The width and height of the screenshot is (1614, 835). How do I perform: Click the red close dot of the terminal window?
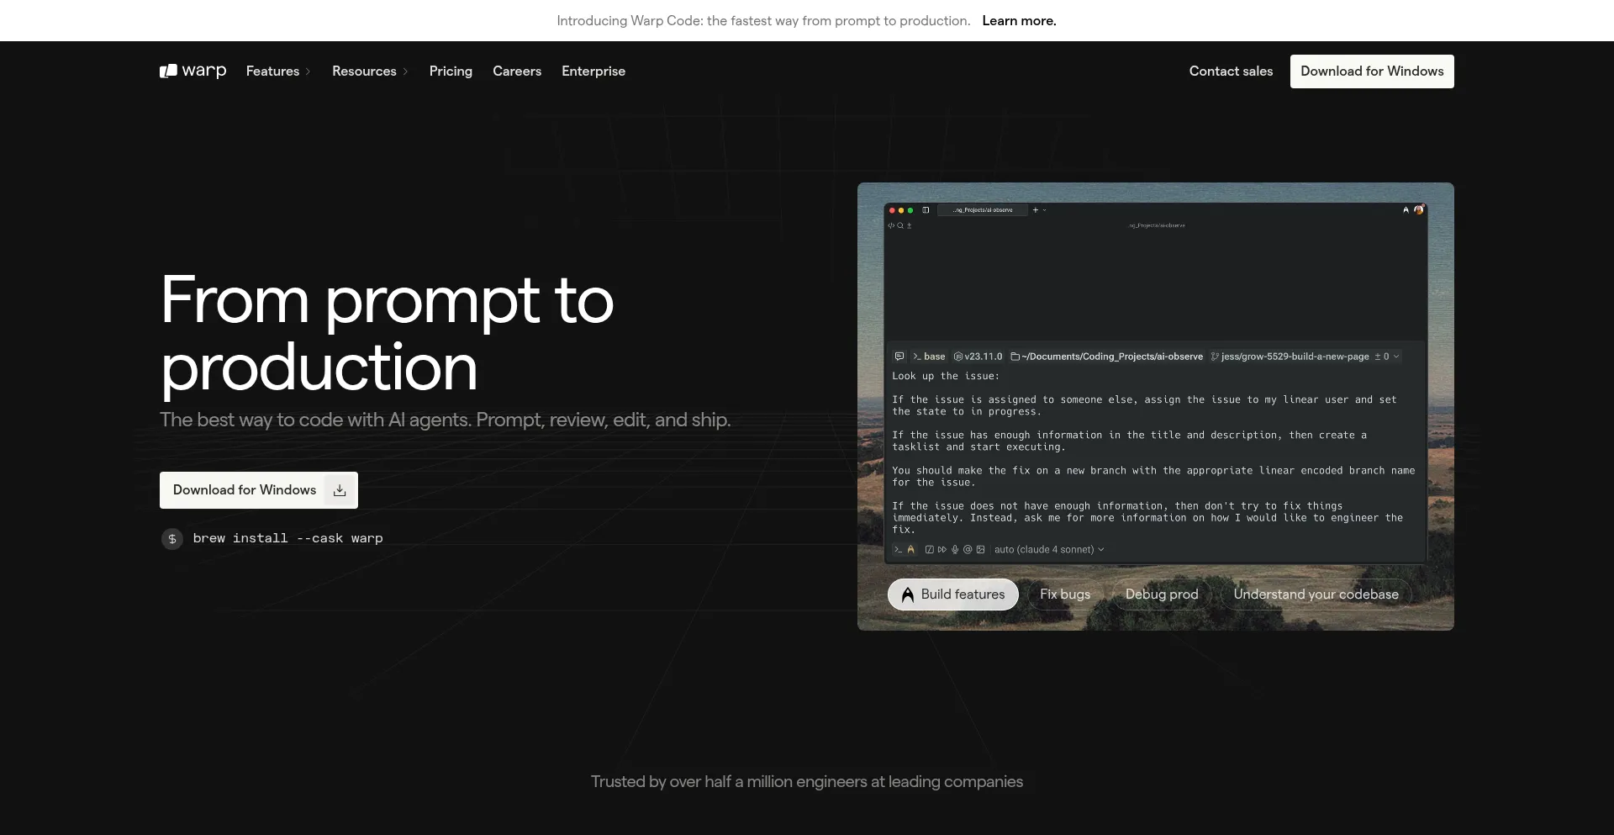(892, 210)
